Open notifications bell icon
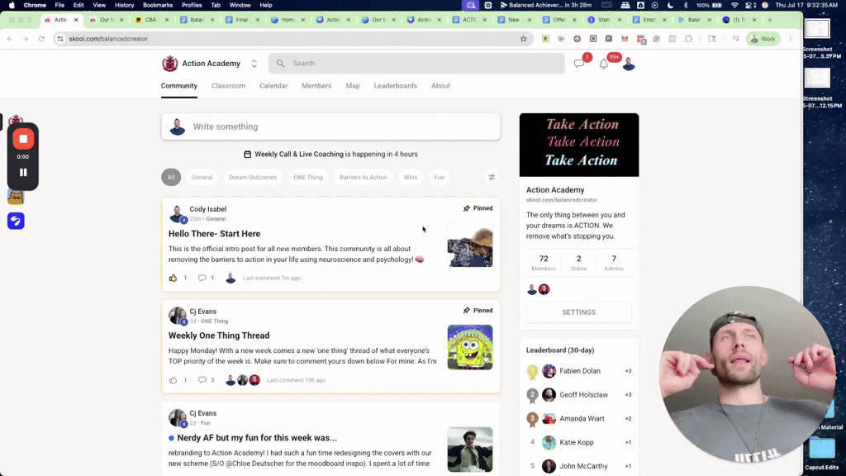This screenshot has height=476, width=846. [604, 64]
